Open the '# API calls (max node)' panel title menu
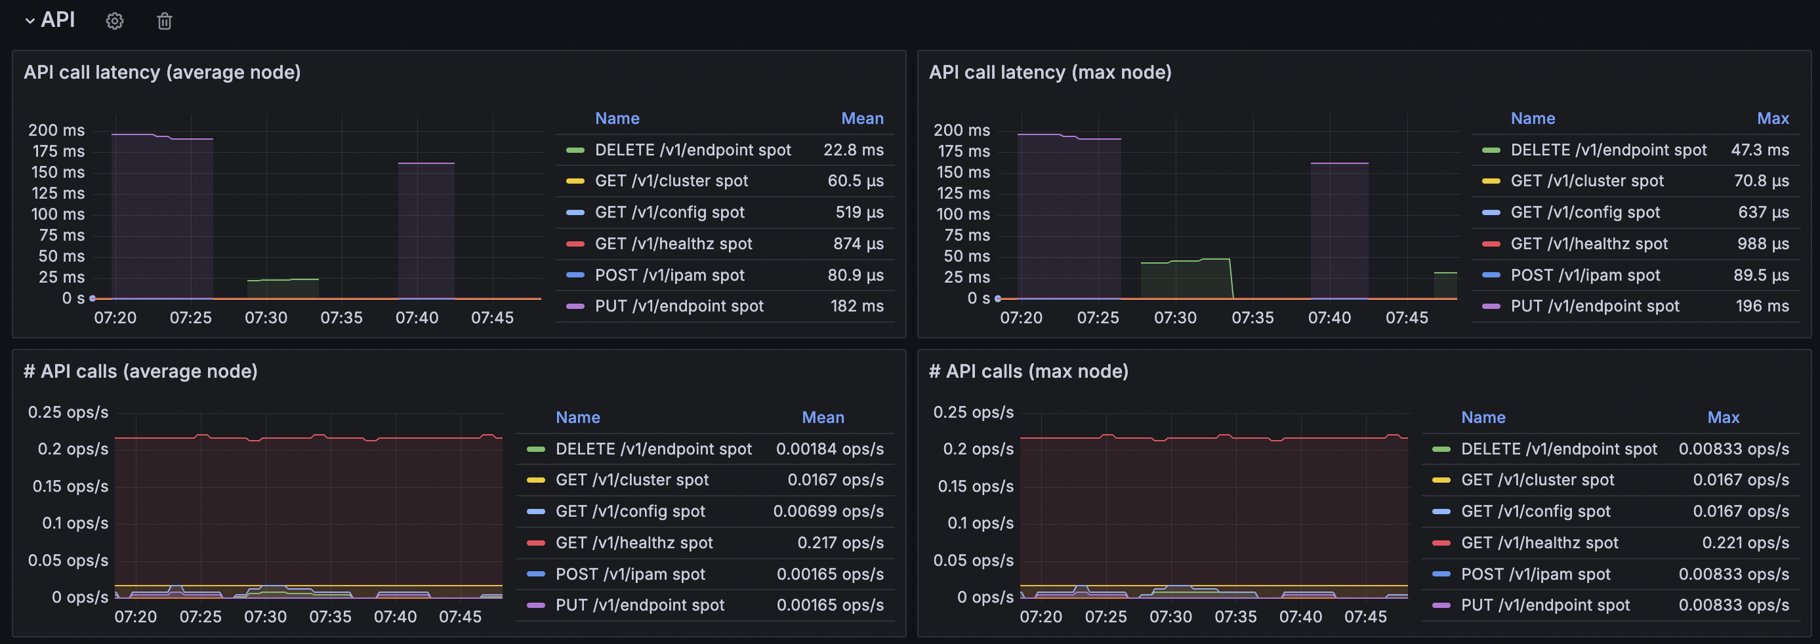Viewport: 1820px width, 644px height. pyautogui.click(x=1028, y=371)
